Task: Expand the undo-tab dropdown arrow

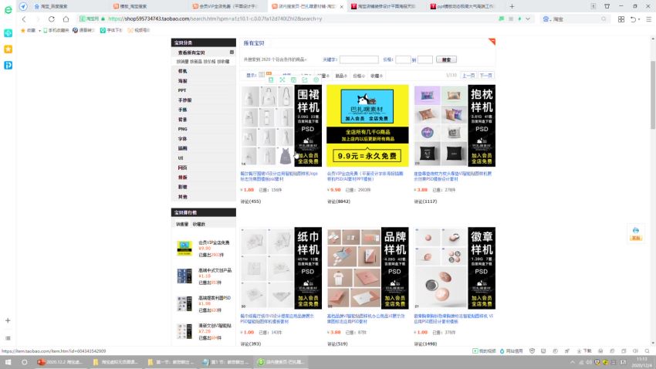Action: [639, 19]
